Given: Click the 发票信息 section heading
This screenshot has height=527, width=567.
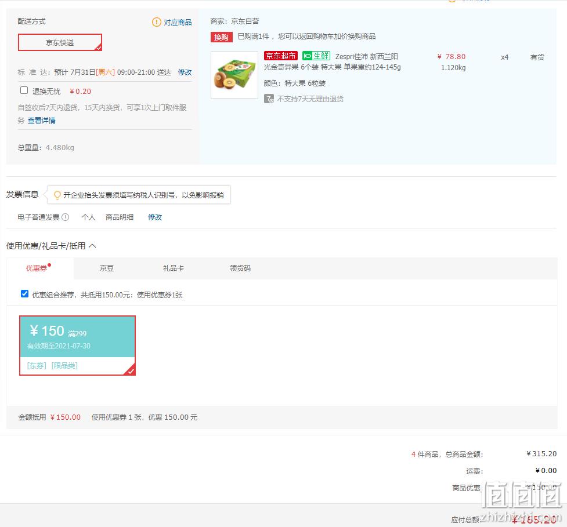Looking at the screenshot, I should tap(23, 194).
